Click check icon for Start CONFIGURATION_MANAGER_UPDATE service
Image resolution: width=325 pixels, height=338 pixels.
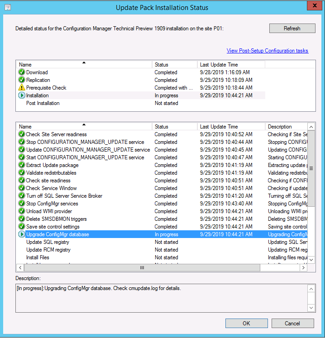coord(22,157)
